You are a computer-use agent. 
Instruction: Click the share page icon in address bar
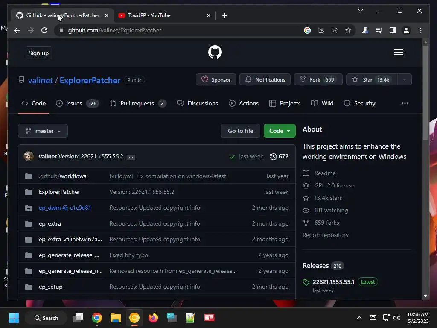coord(335,30)
